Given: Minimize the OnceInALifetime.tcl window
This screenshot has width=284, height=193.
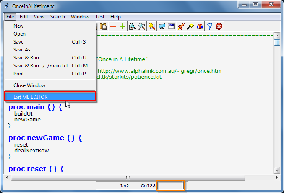Looking at the screenshot, I should coord(244,5).
